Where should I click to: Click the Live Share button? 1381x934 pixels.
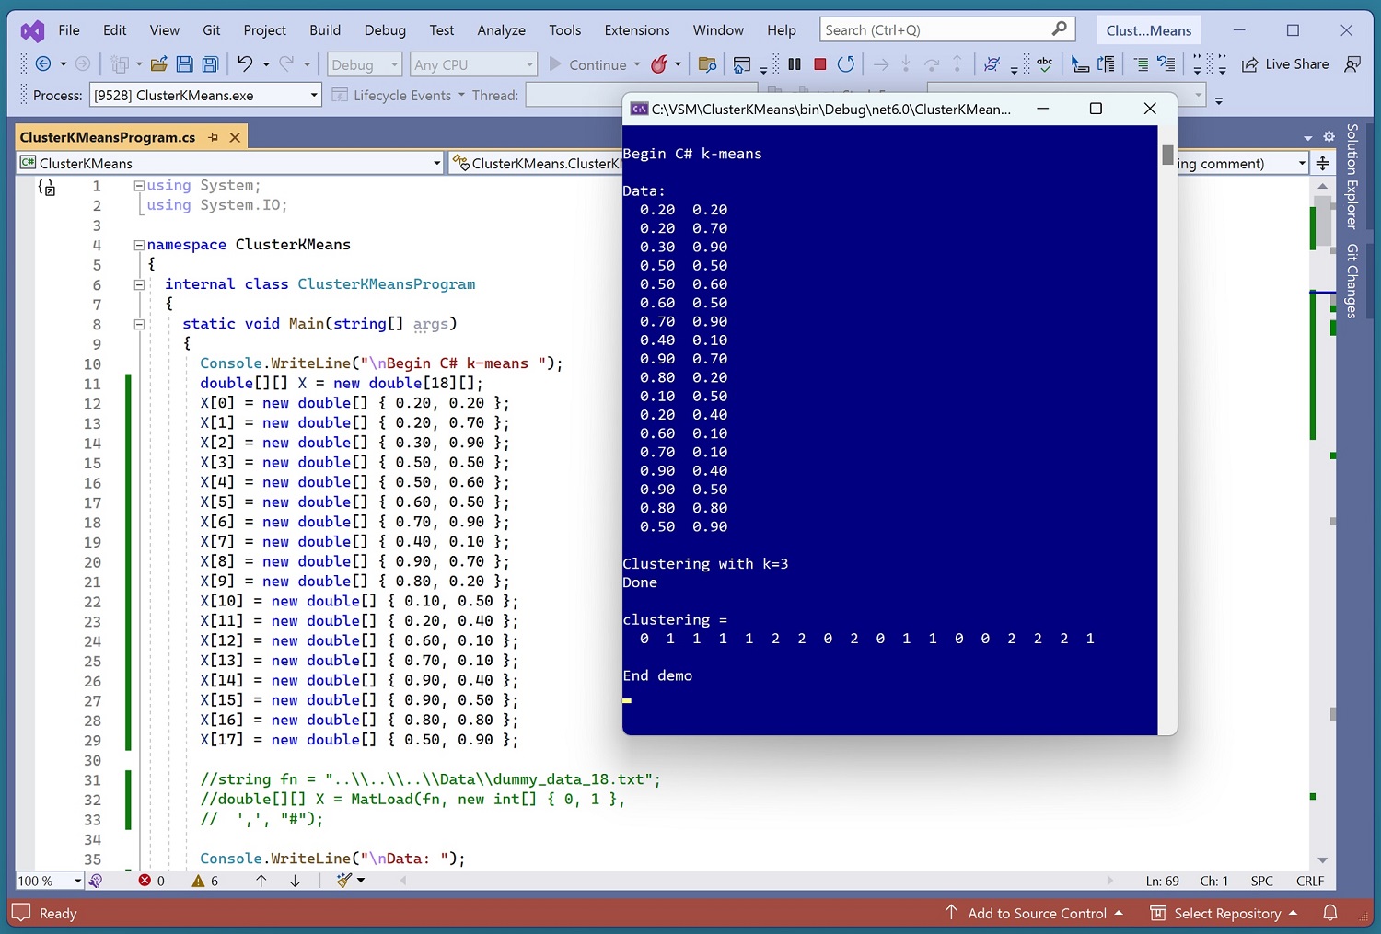click(1285, 64)
